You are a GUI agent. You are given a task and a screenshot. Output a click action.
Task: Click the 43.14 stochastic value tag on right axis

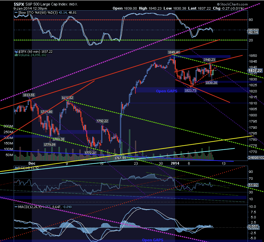click(x=253, y=33)
